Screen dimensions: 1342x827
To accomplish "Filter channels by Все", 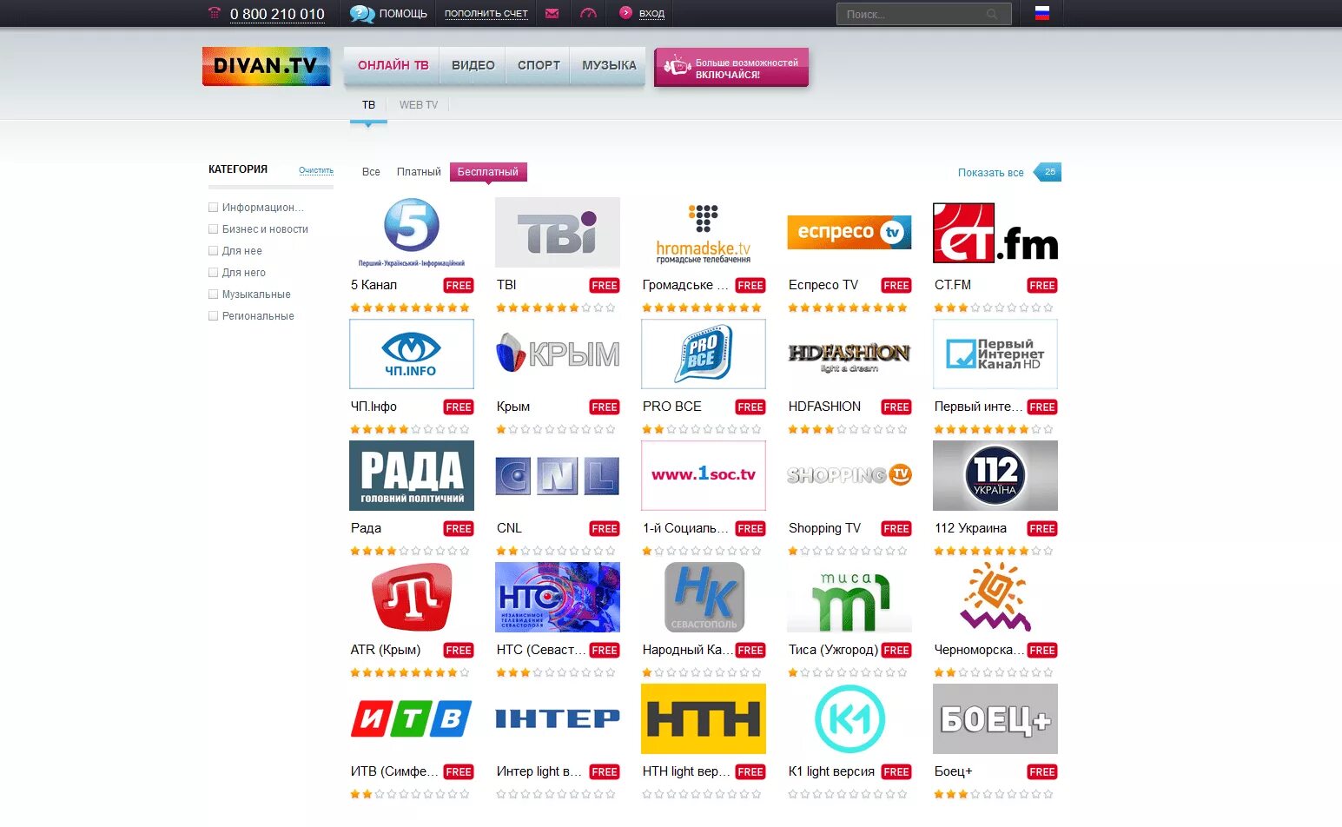I will 371,172.
